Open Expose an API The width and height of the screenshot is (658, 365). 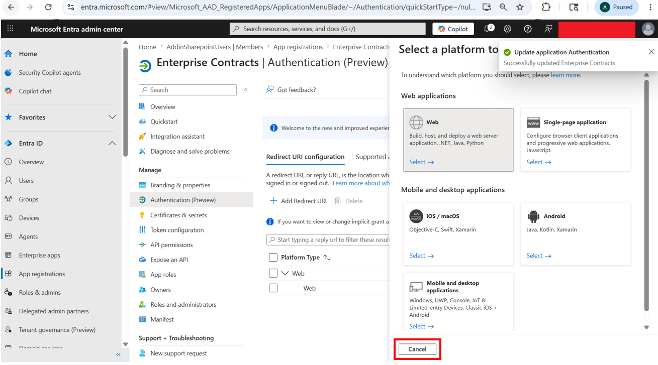pyautogui.click(x=169, y=260)
